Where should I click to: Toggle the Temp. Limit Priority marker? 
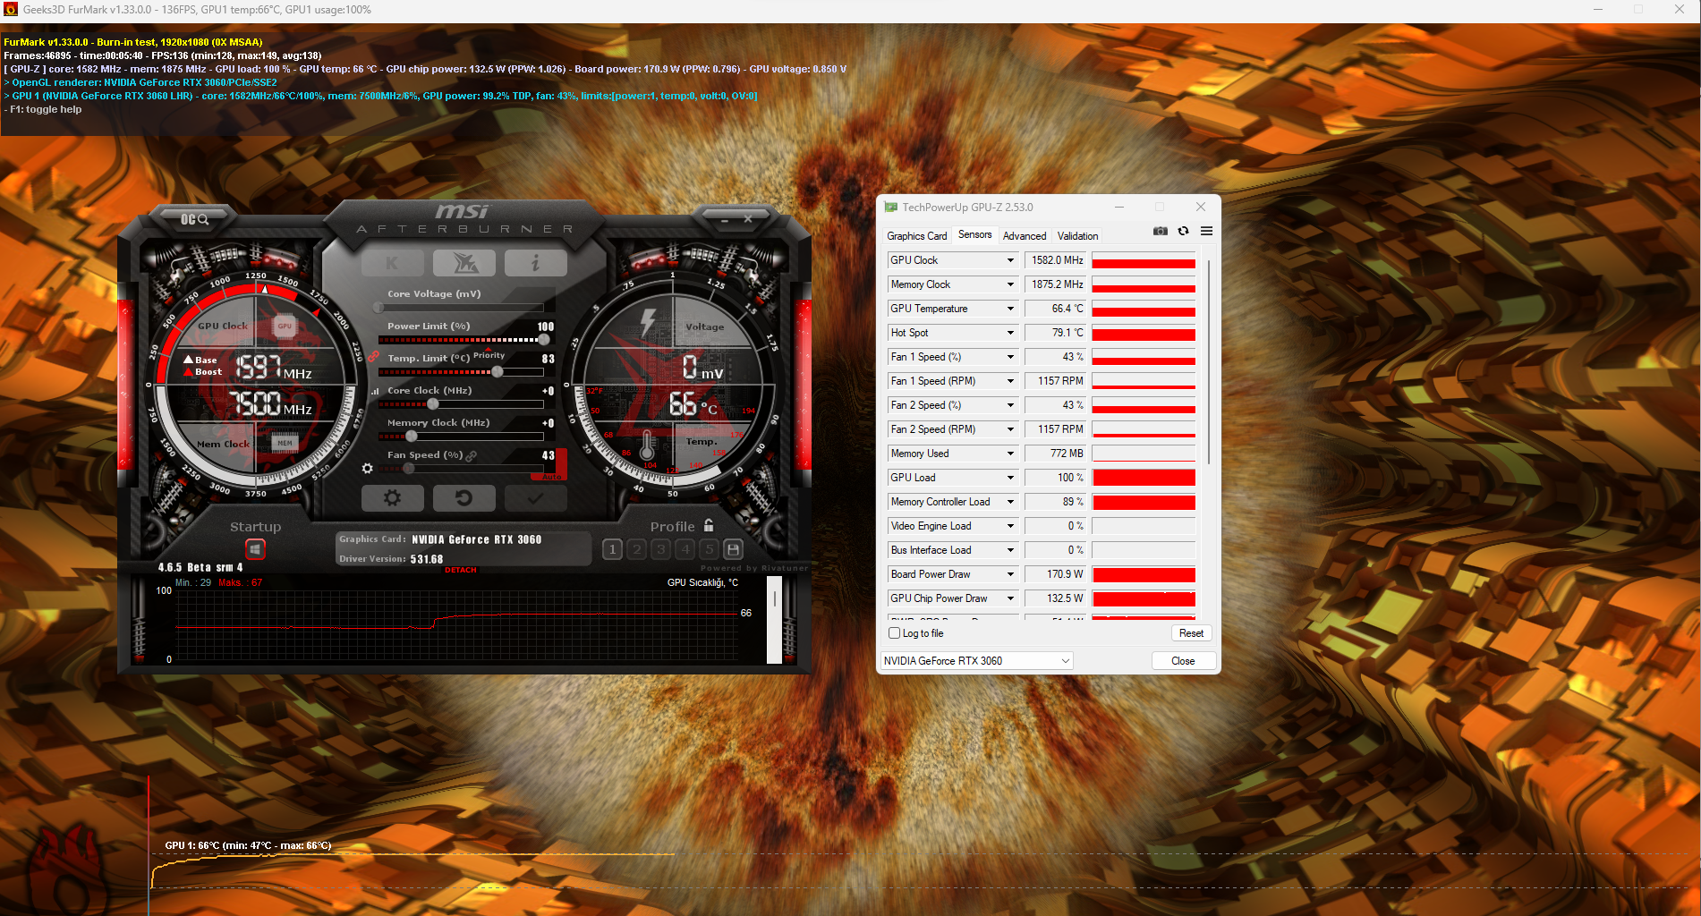(489, 355)
